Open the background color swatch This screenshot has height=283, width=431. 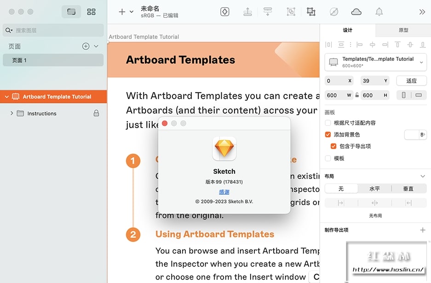(412, 134)
